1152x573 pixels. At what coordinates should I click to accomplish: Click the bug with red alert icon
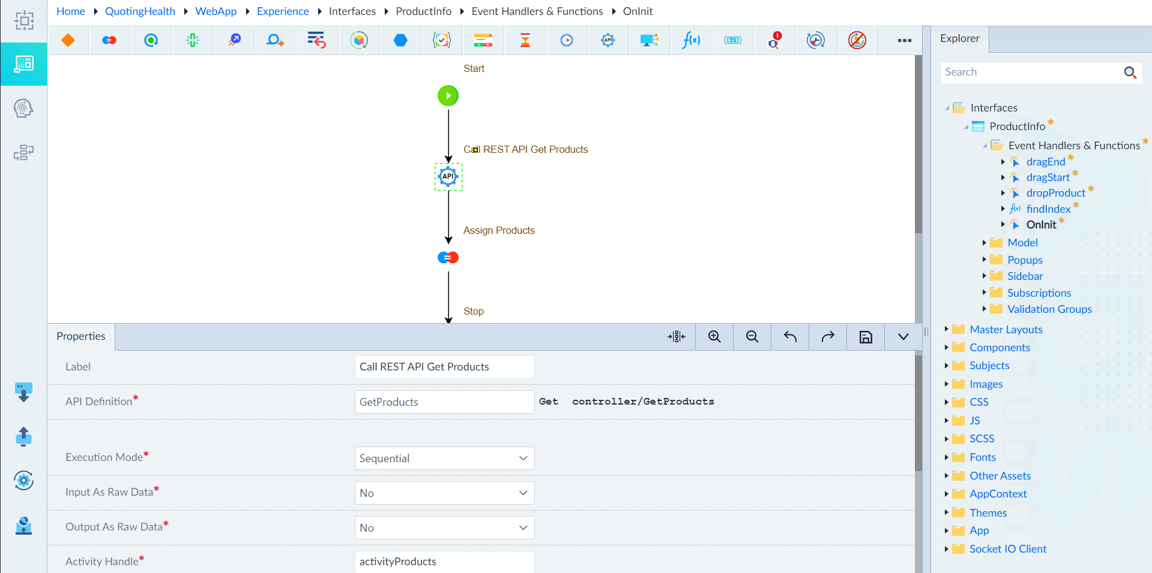(x=774, y=40)
